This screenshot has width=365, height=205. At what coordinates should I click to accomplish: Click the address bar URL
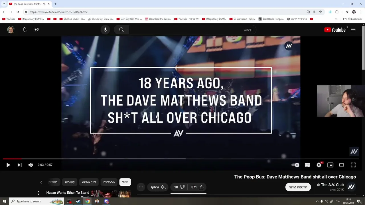point(58,12)
